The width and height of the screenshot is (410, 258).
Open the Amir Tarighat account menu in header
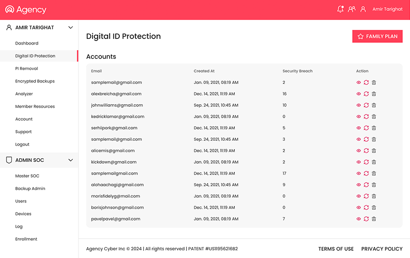point(387,9)
